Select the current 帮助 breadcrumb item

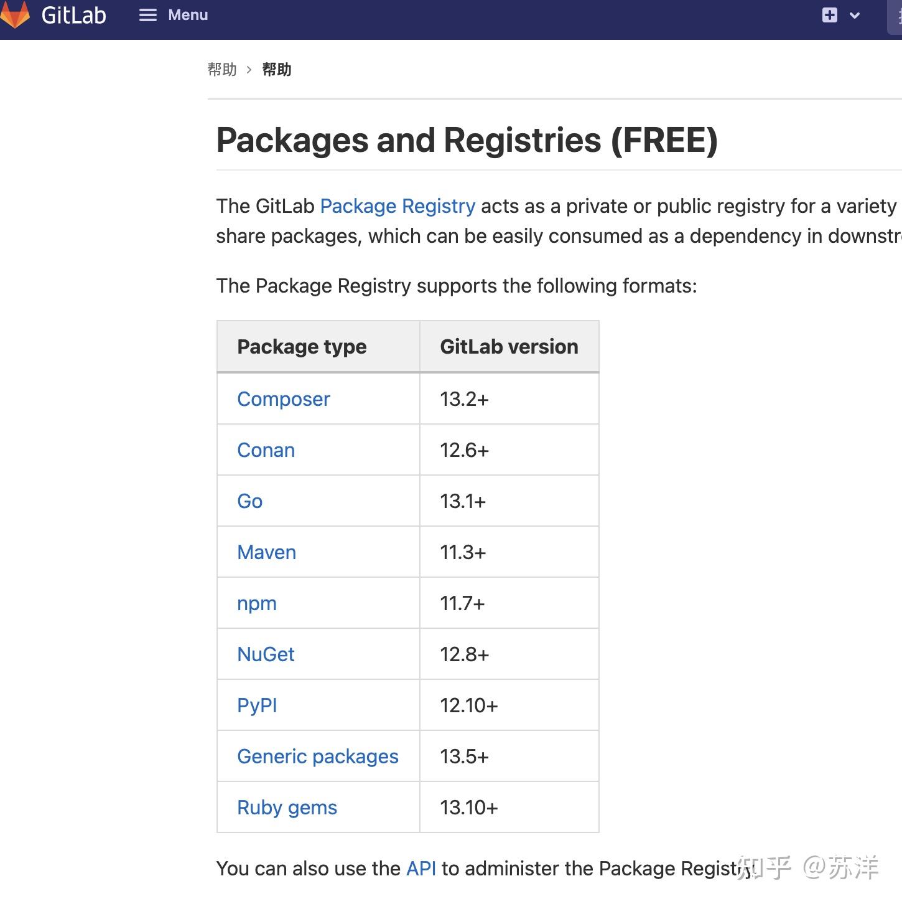(x=277, y=70)
